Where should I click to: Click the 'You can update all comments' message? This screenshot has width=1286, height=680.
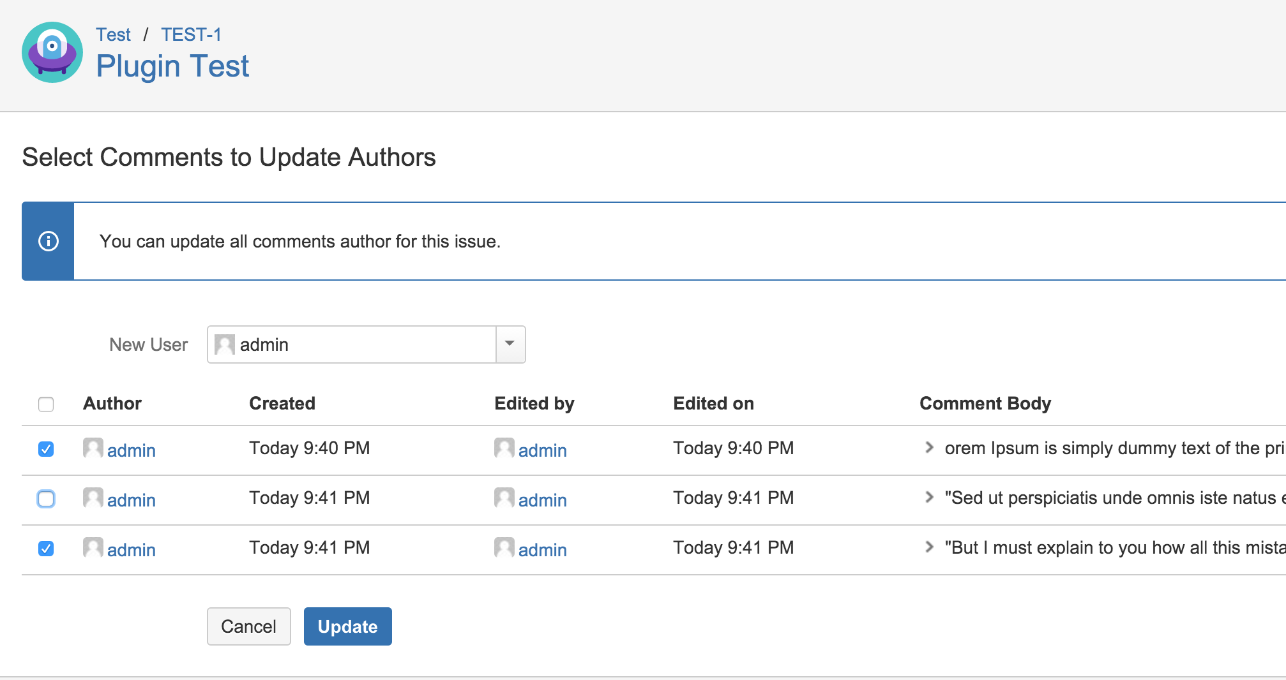(x=300, y=241)
